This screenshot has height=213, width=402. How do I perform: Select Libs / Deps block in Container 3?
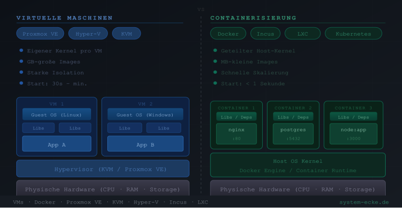tap(353, 117)
